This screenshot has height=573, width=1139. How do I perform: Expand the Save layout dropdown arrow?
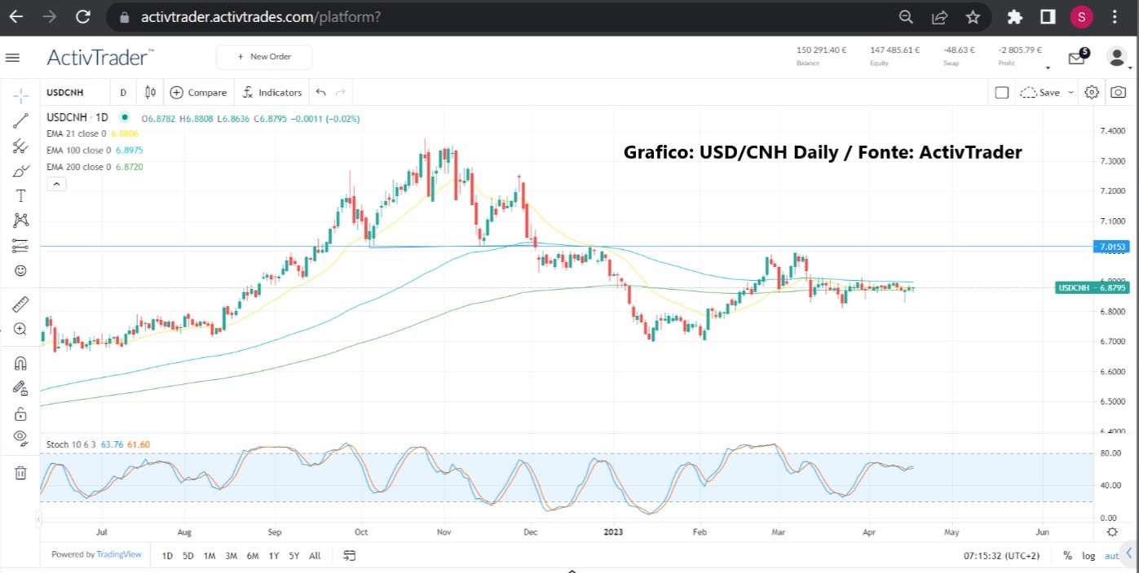tap(1071, 93)
